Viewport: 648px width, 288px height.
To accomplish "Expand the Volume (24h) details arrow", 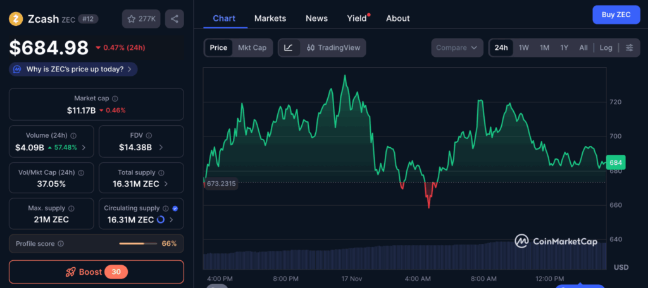I will coord(84,148).
